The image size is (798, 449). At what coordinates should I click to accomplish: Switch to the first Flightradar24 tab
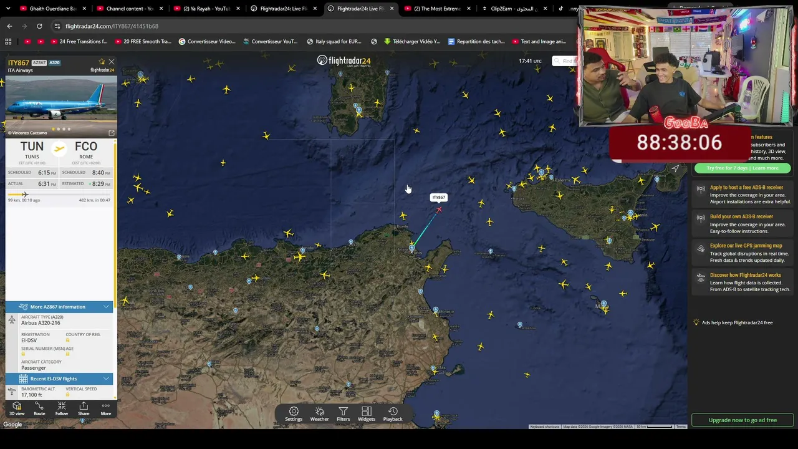284,9
